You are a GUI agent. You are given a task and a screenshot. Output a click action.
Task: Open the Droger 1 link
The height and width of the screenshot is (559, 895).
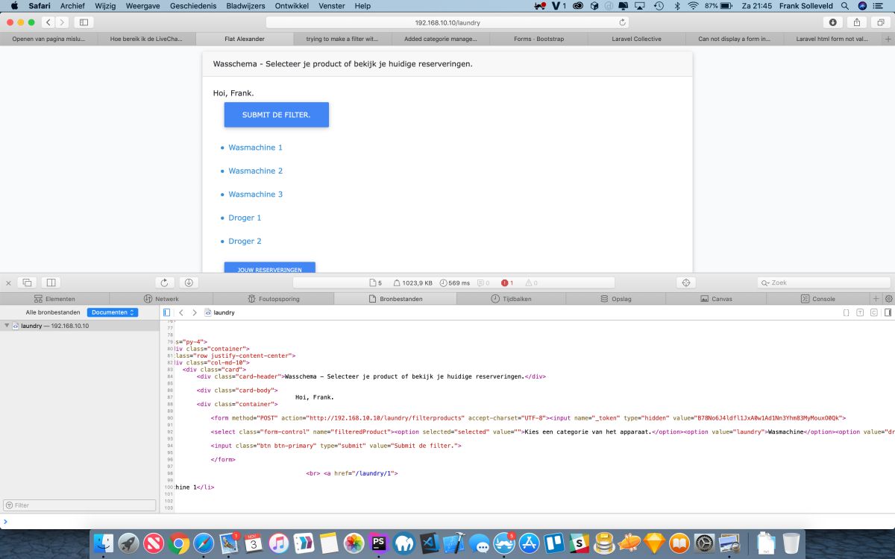point(245,218)
